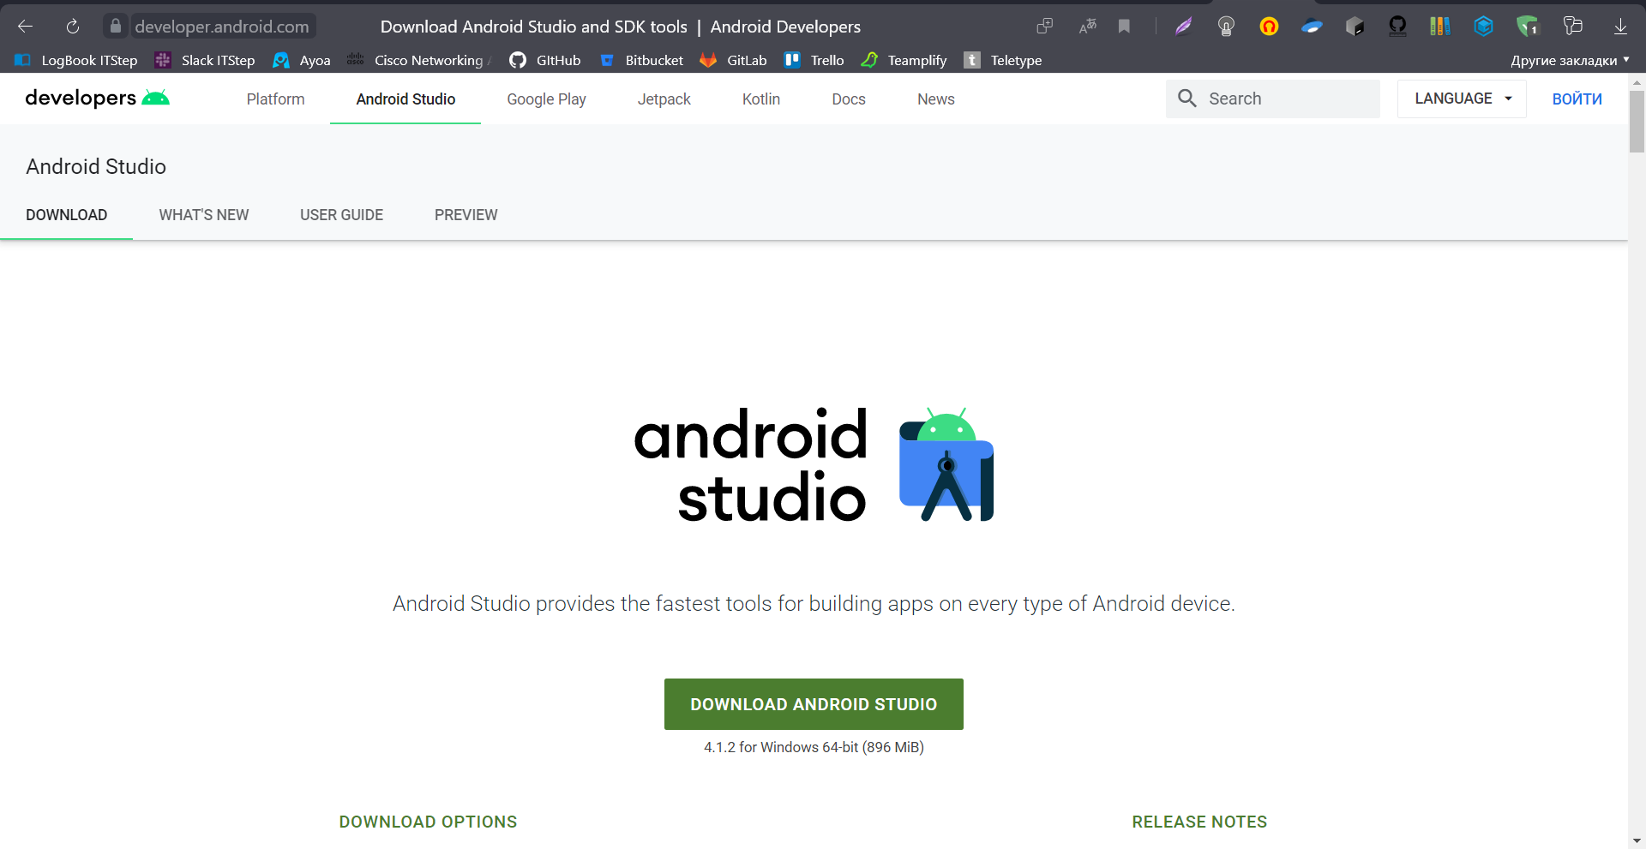Screen dimensions: 1646x849
Task: Switch to the WHAT'S NEW tab
Action: [204, 215]
